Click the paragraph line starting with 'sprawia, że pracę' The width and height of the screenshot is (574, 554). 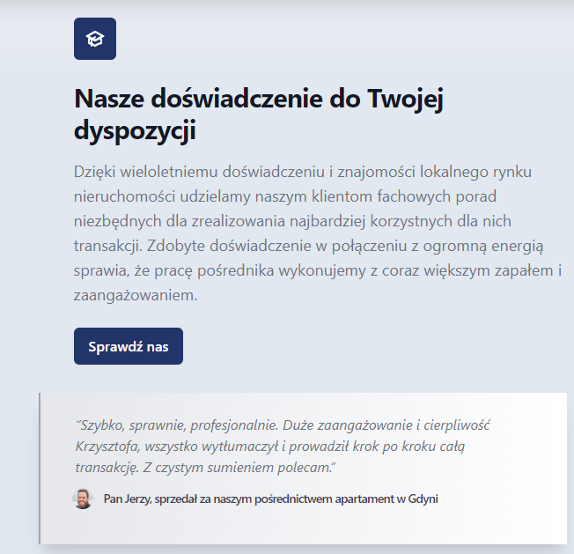[x=317, y=270]
